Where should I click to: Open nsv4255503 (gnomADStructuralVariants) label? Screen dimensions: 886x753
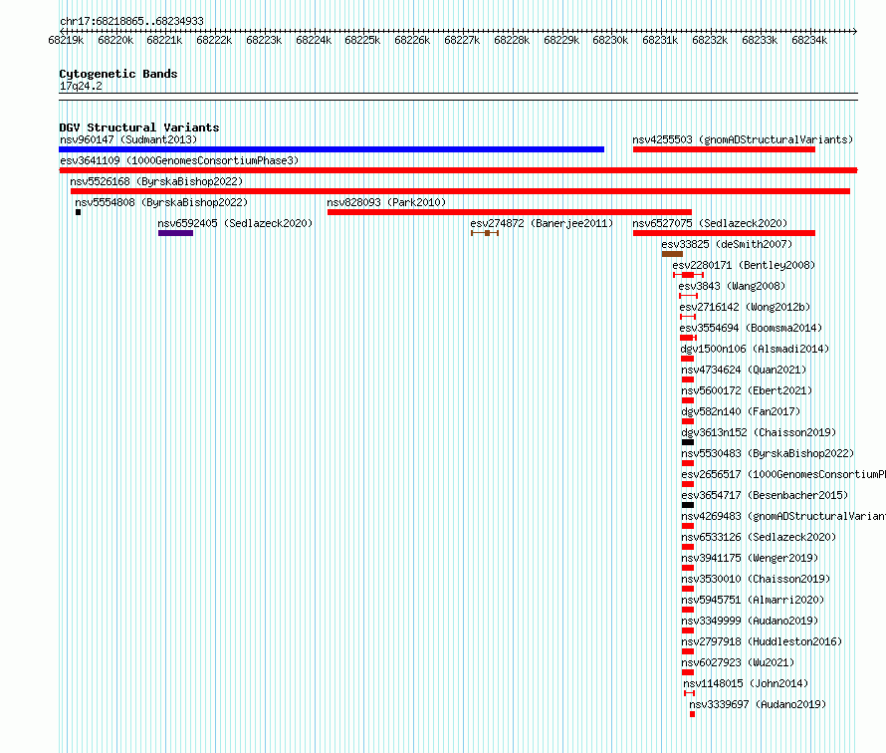pos(743,139)
